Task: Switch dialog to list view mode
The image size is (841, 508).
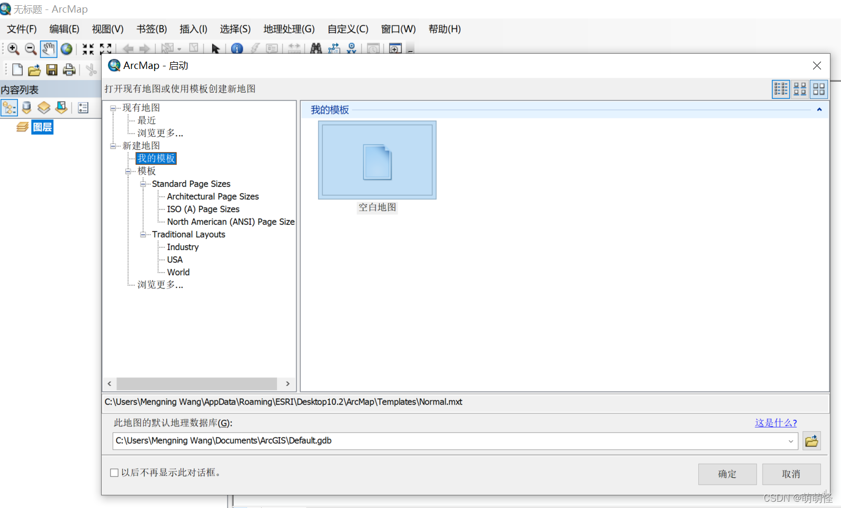Action: (781, 89)
